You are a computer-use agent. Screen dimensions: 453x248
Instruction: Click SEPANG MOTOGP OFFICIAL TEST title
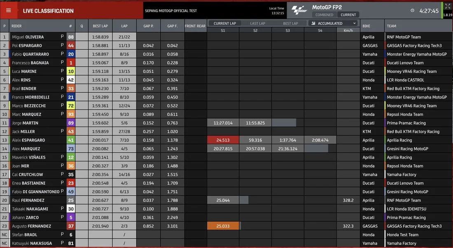point(171,11)
